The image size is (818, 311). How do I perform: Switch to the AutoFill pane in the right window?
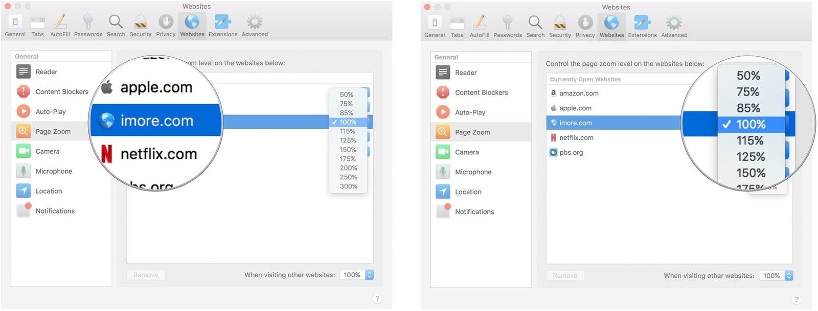[x=479, y=27]
